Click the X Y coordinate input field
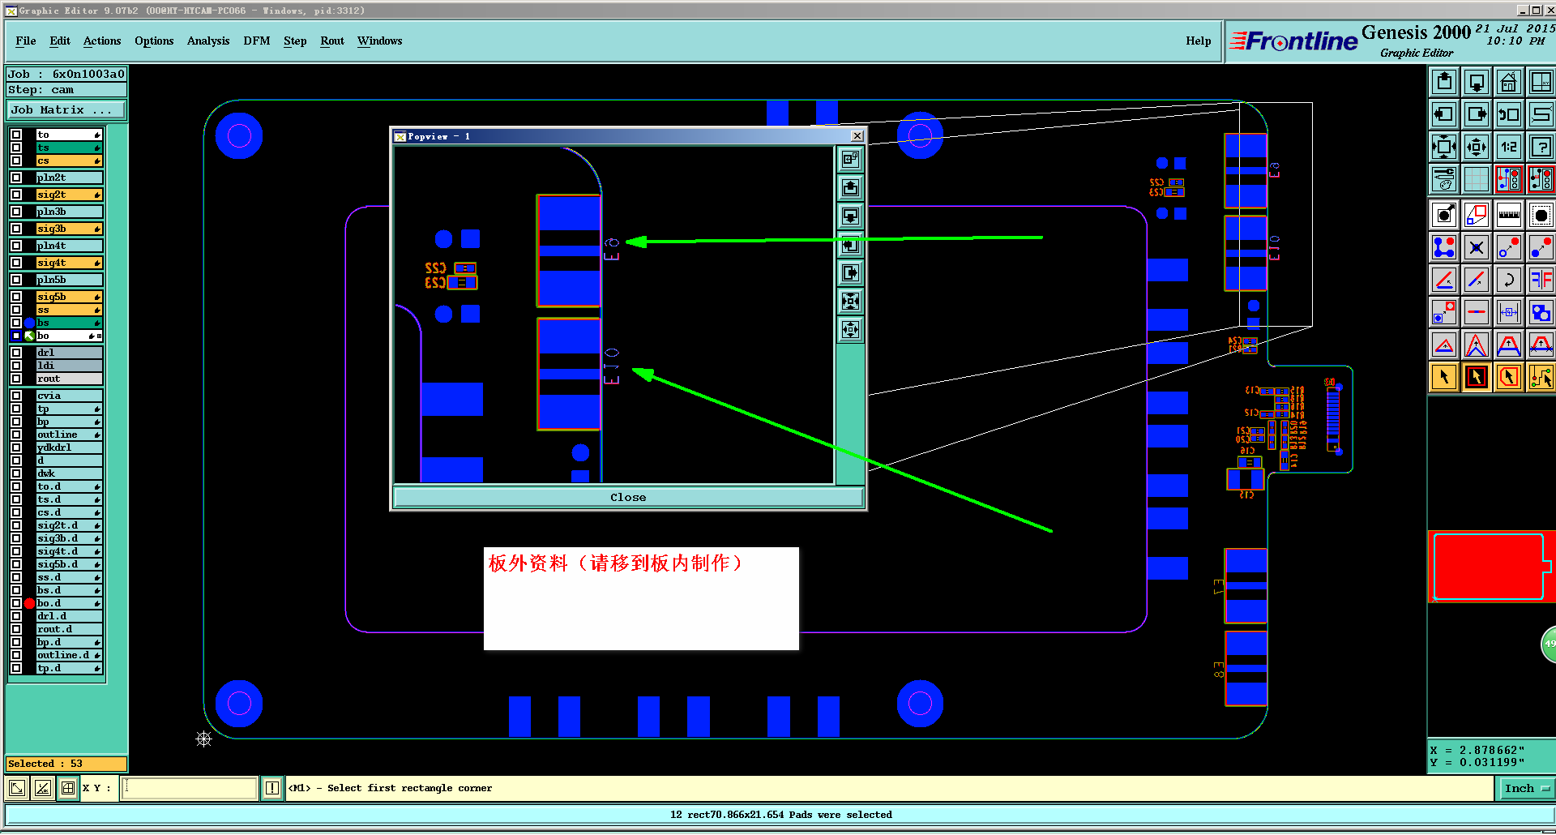This screenshot has height=835, width=1556. tap(189, 788)
